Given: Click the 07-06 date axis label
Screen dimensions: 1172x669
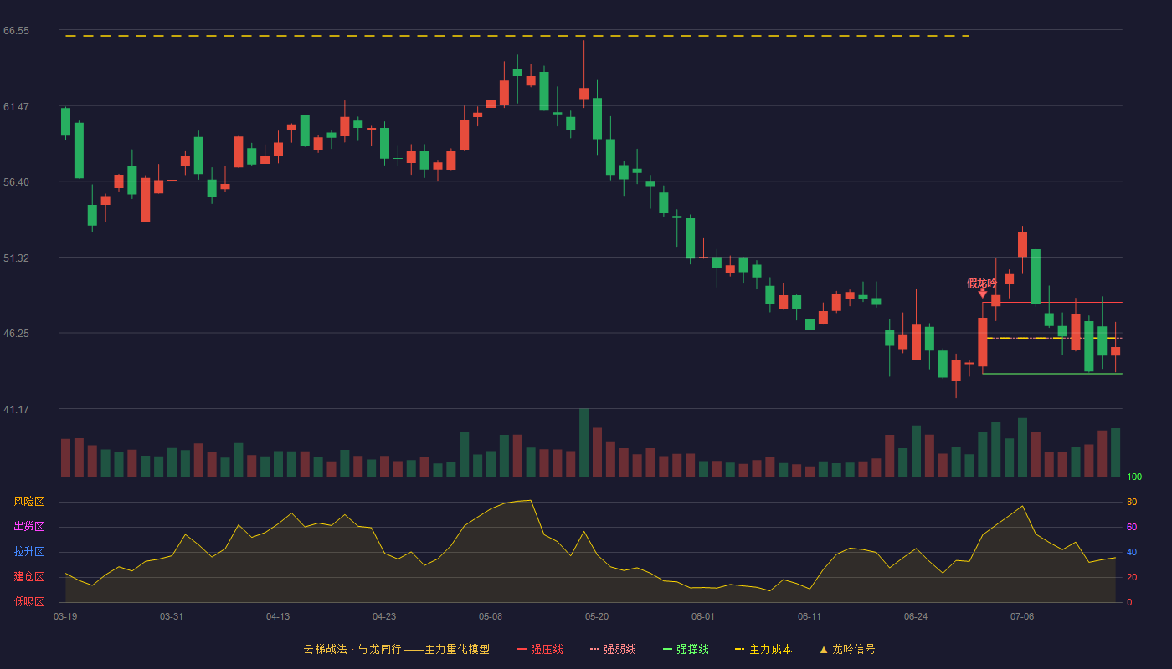Looking at the screenshot, I should pos(1022,616).
